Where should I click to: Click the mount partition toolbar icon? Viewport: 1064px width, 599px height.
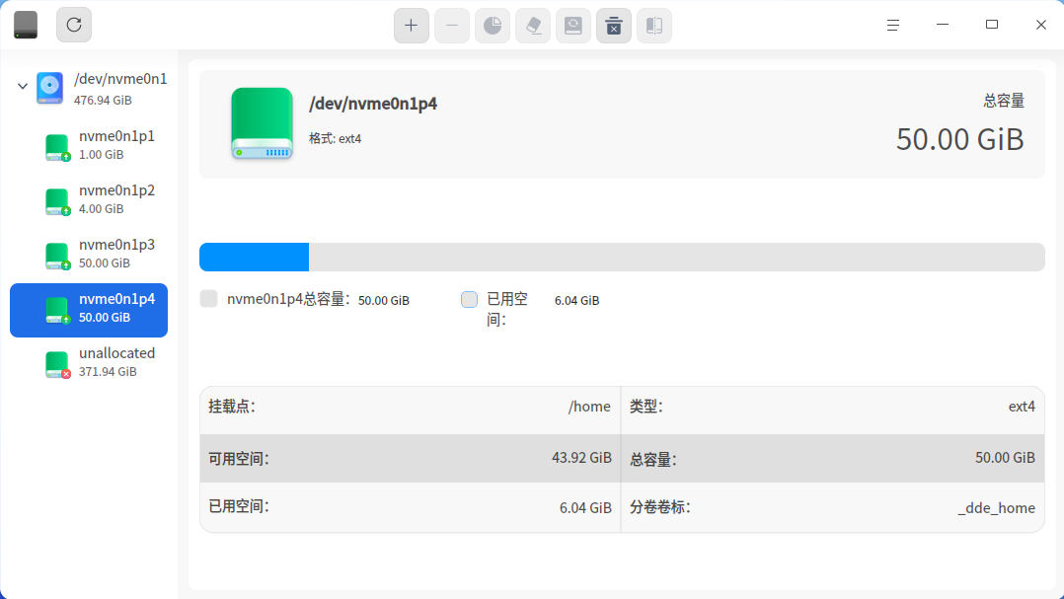tap(573, 26)
